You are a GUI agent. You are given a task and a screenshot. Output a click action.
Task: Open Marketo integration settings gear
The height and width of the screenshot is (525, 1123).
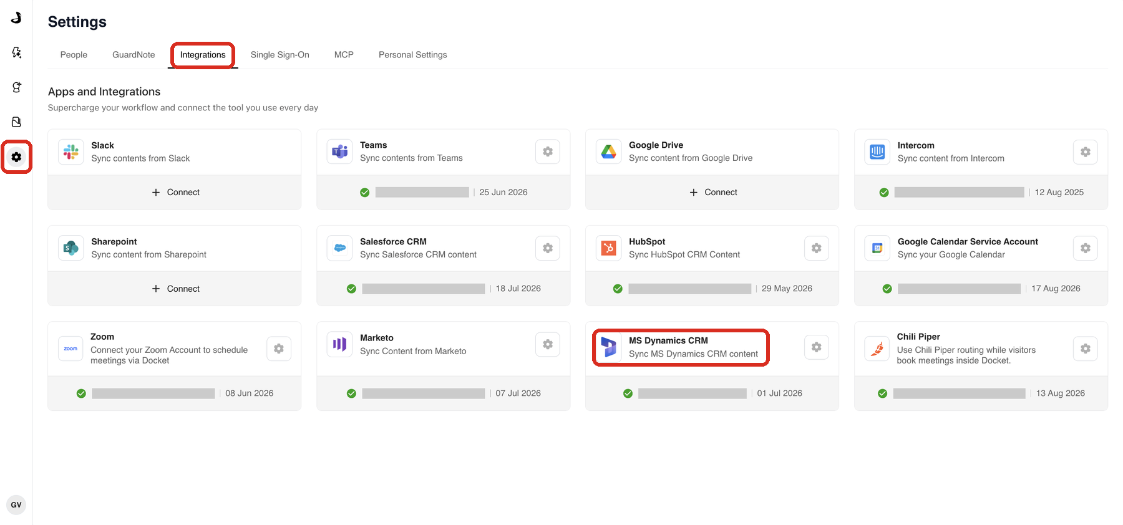point(548,344)
